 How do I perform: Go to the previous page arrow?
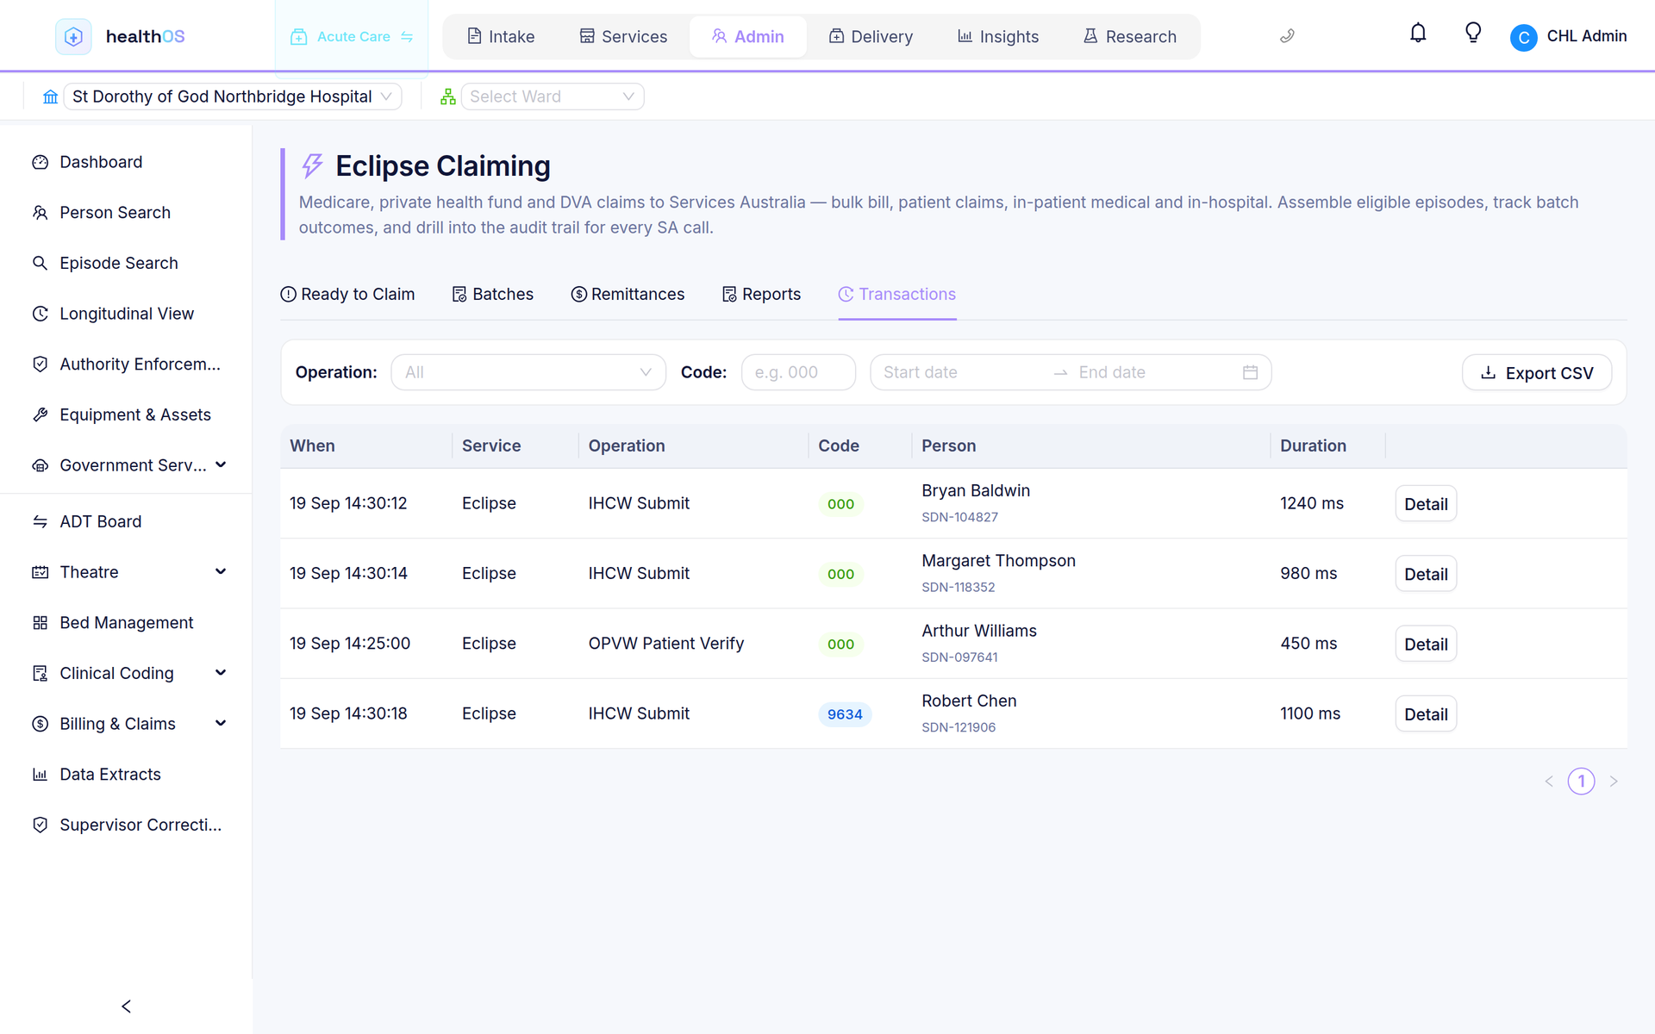[x=1549, y=782]
